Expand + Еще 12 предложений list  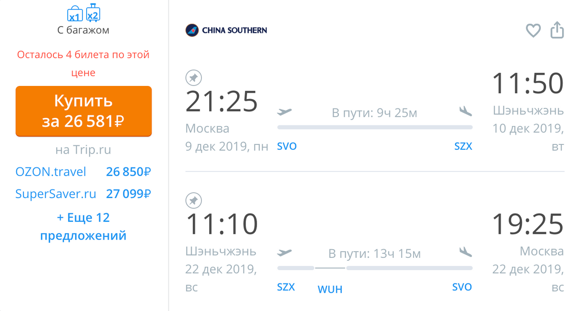coord(83,226)
